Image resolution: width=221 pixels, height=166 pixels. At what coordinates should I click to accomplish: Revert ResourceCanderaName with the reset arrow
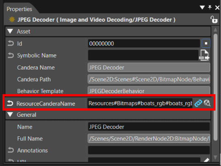point(10,103)
